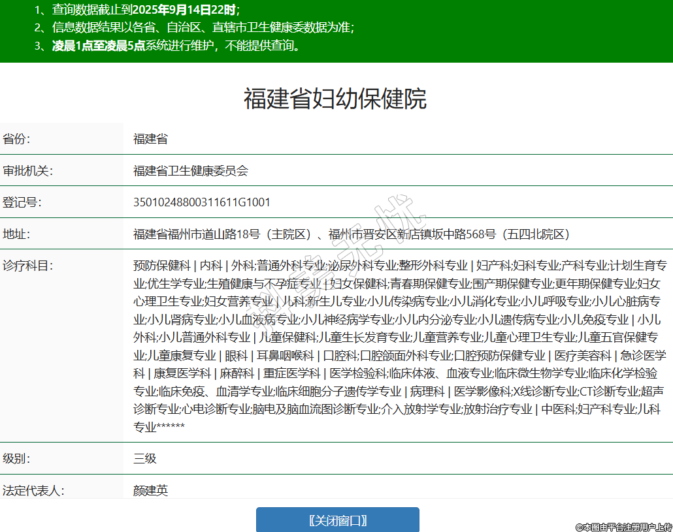This screenshot has height=532, width=673.
Task: Click the 登记号 row label
Action: [22, 202]
